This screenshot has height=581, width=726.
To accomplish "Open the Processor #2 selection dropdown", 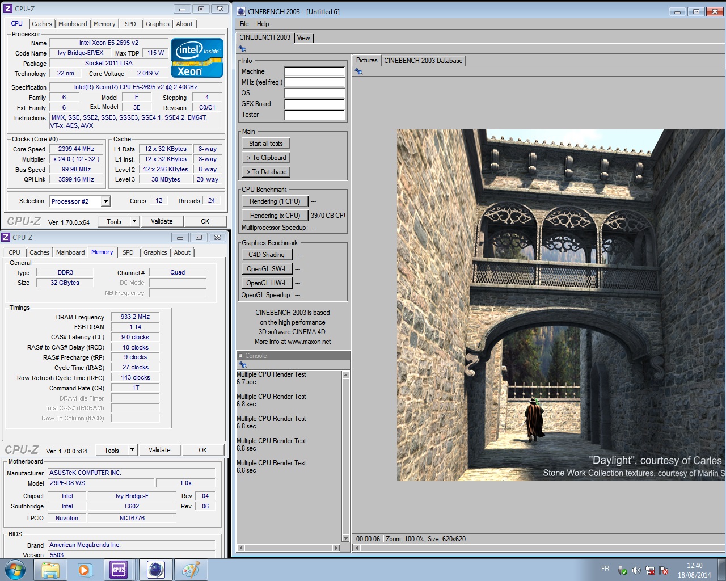I will click(105, 201).
